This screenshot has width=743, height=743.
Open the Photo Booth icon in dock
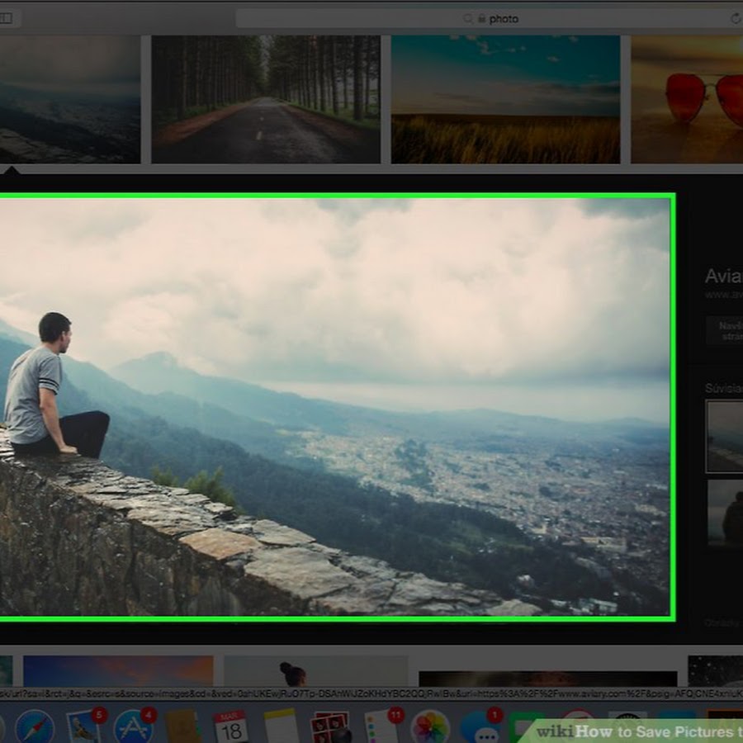tap(329, 727)
